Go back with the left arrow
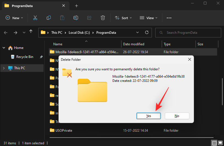Image resolution: width=224 pixels, height=146 pixels. click(x=6, y=33)
